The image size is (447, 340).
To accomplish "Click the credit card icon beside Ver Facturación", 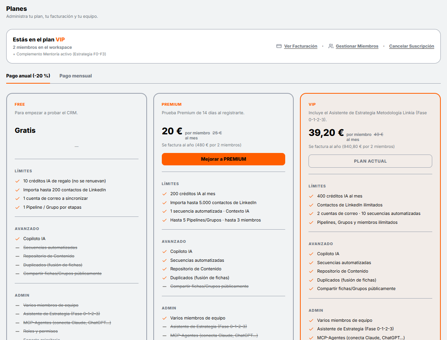I will point(279,46).
